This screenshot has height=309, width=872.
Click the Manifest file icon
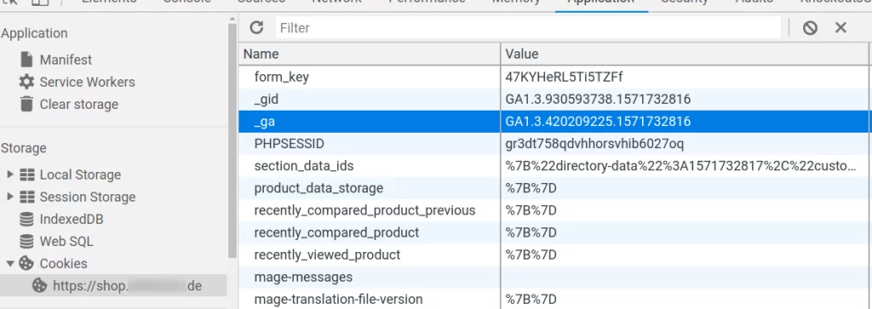click(26, 59)
